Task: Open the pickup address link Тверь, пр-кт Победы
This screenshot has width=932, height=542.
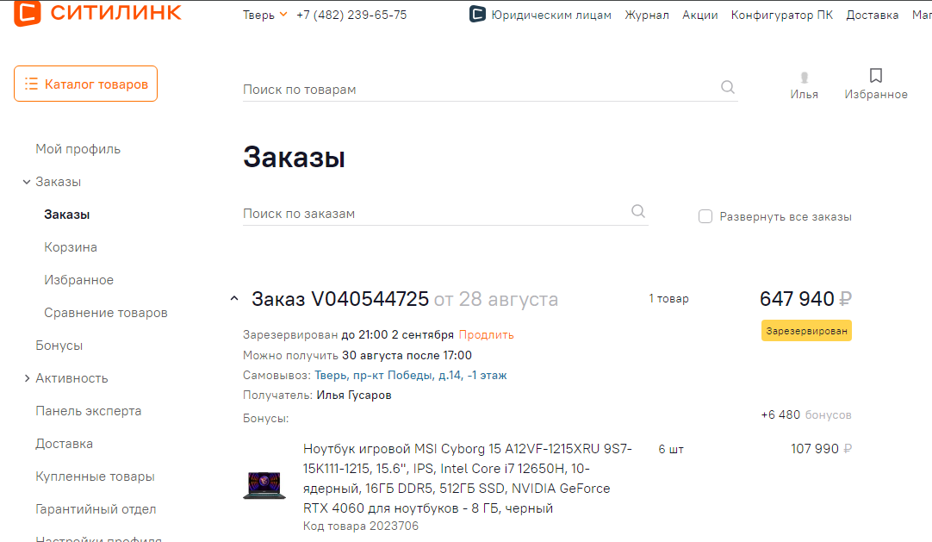Action: coord(410,375)
